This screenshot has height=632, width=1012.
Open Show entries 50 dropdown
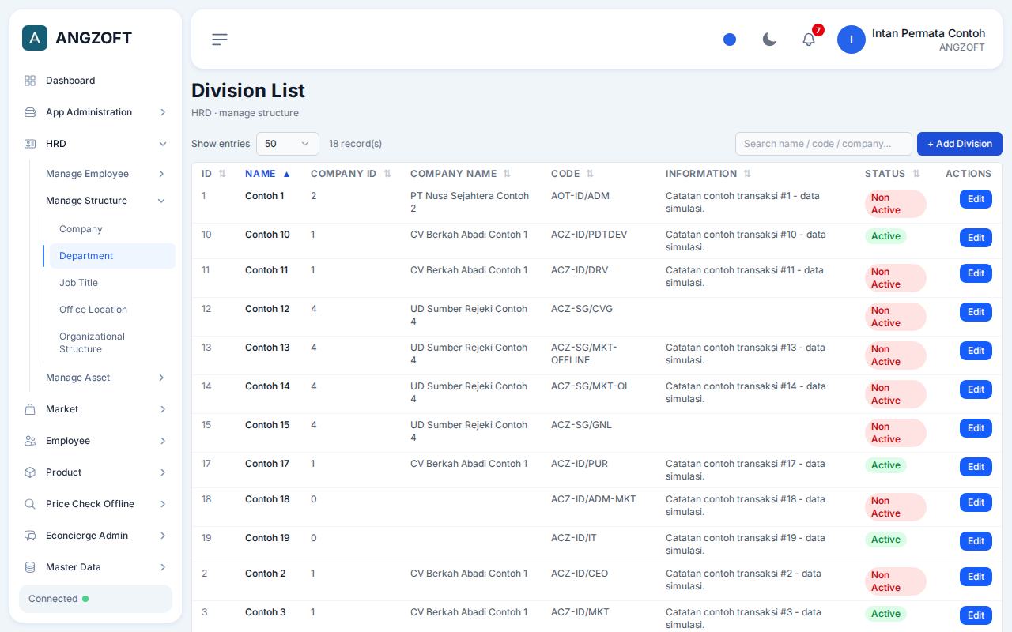coord(288,144)
